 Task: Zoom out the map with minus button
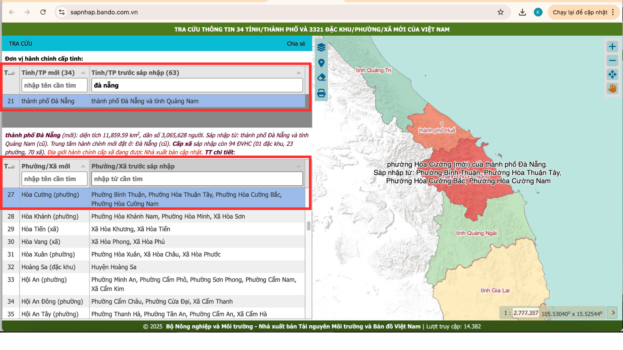(x=612, y=61)
